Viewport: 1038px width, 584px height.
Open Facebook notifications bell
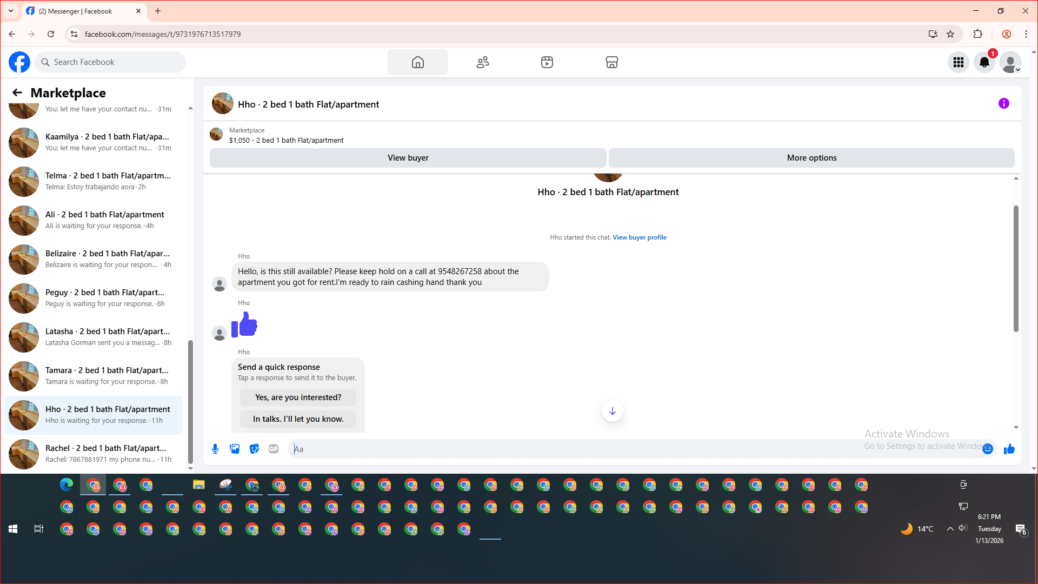(984, 62)
